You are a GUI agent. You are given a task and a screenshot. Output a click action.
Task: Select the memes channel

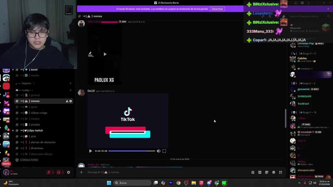tap(43, 101)
